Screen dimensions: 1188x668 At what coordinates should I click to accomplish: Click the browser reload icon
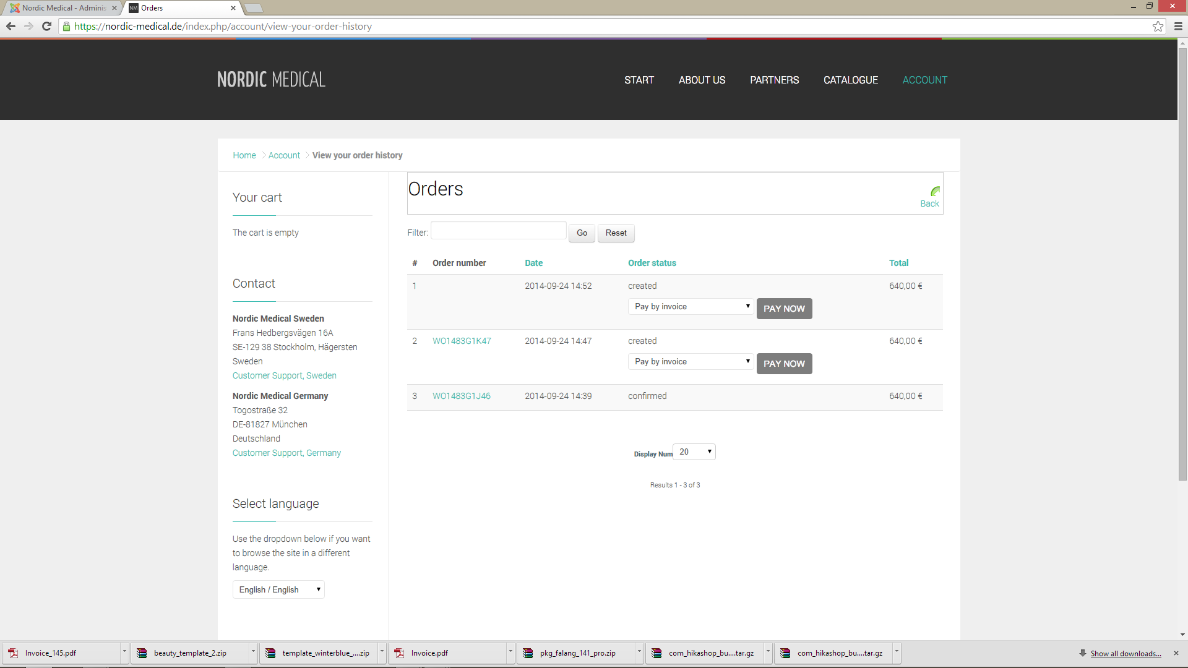click(46, 26)
